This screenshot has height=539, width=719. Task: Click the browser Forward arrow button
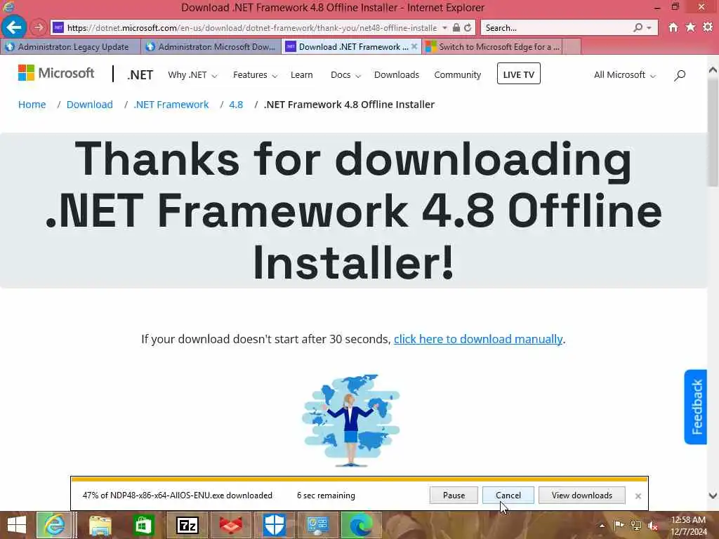[39, 27]
